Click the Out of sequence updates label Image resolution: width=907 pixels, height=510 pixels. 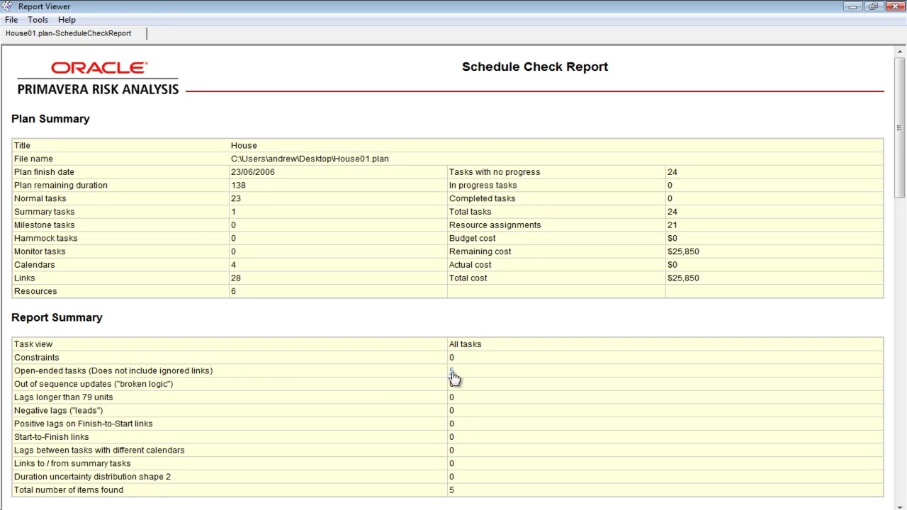pos(94,384)
